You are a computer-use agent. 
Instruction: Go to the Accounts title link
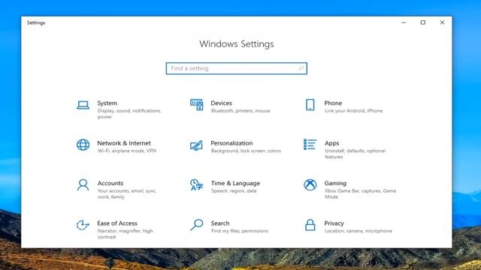pos(110,183)
